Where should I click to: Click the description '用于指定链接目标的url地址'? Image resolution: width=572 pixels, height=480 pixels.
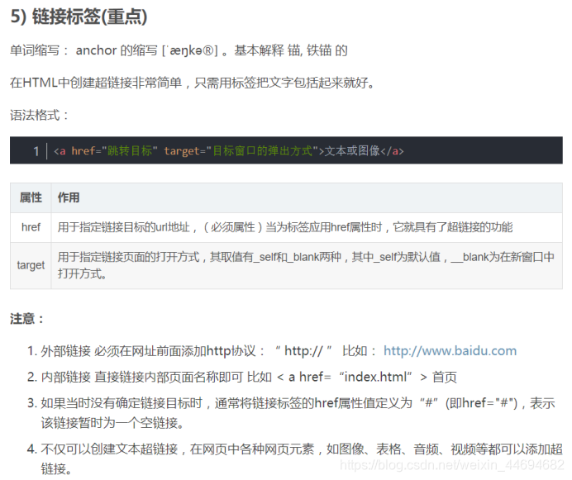[x=285, y=227]
